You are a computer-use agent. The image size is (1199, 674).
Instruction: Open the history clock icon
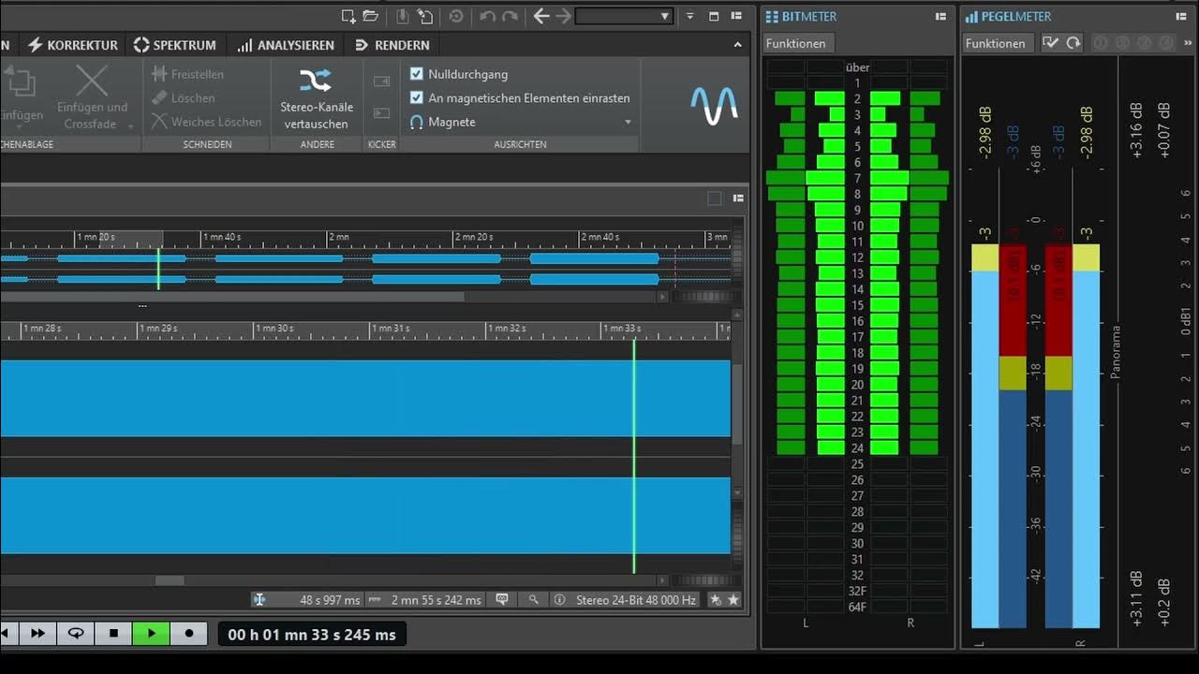click(x=456, y=16)
